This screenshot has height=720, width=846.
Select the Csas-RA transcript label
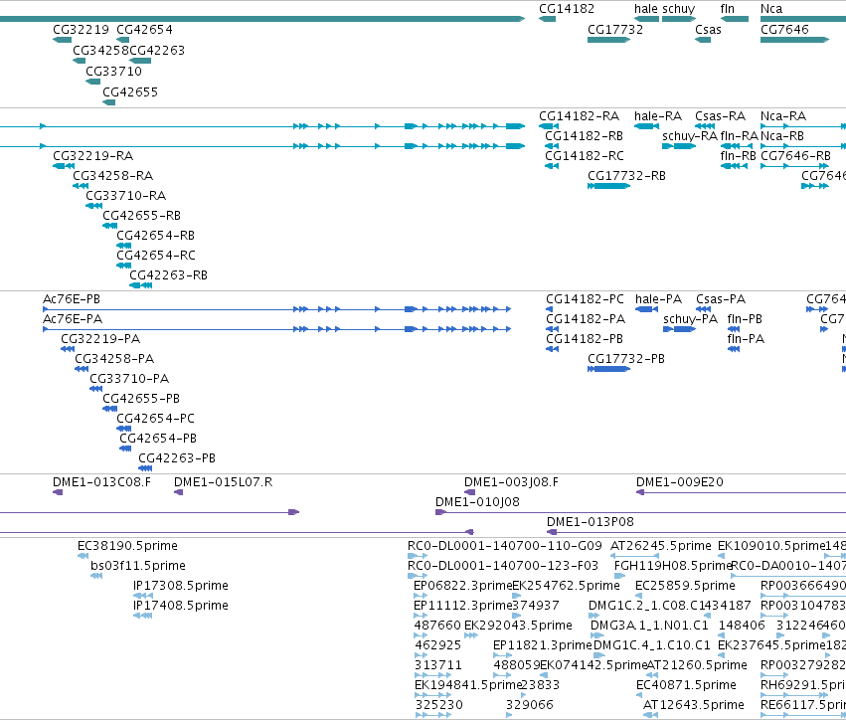pyautogui.click(x=720, y=116)
